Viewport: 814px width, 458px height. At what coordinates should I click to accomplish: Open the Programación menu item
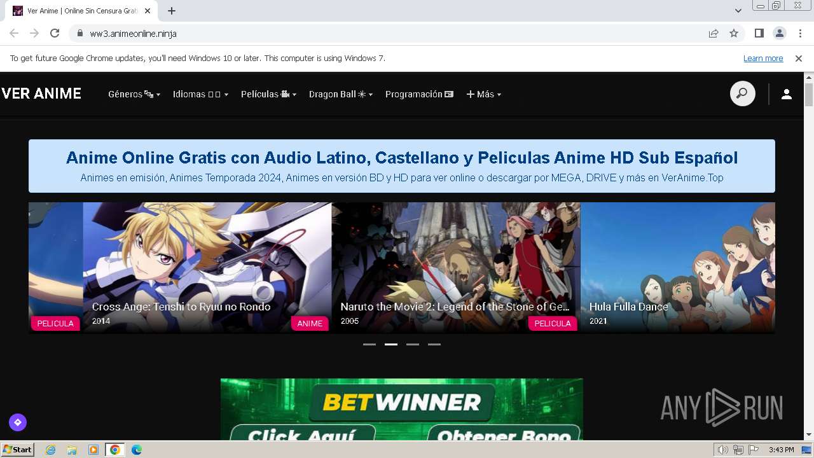pos(419,94)
